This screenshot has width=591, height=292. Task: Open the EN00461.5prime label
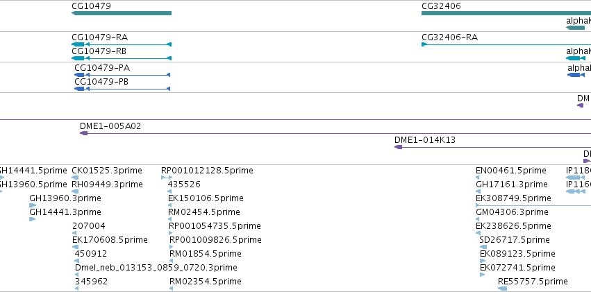(x=510, y=171)
